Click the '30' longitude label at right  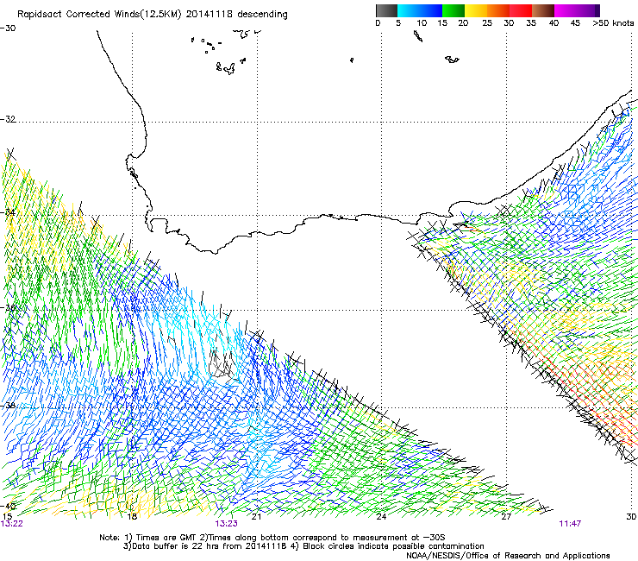pos(631,517)
